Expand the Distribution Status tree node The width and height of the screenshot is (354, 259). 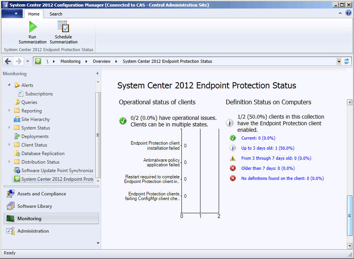click(9, 162)
